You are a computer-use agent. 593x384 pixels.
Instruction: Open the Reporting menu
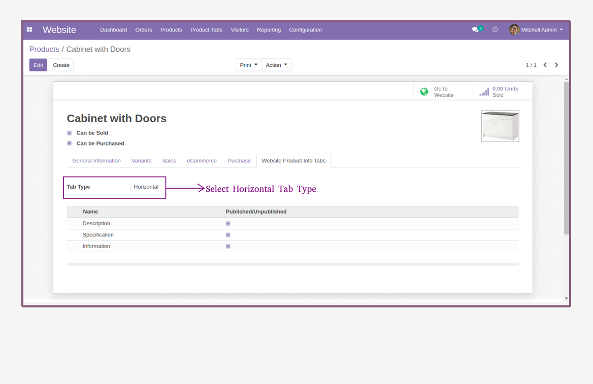click(x=269, y=30)
